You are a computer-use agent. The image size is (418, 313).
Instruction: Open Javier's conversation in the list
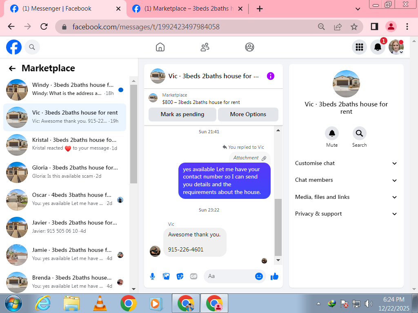(x=64, y=227)
